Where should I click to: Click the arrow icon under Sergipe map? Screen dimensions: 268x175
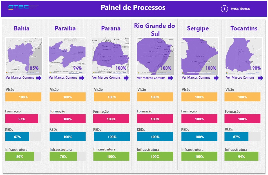(x=215, y=78)
